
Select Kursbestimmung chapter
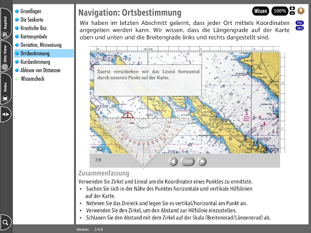click(x=35, y=62)
